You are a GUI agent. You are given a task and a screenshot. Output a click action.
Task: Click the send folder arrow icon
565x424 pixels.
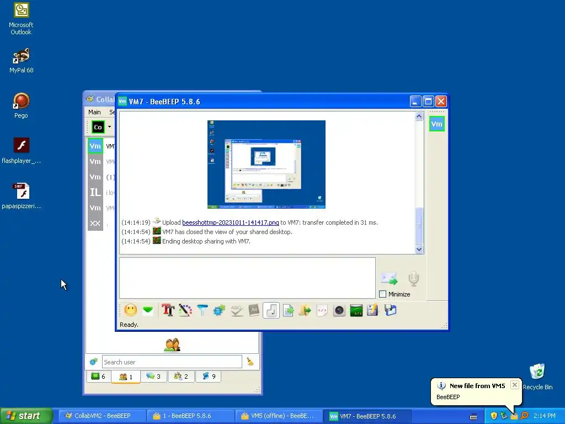[x=305, y=310]
